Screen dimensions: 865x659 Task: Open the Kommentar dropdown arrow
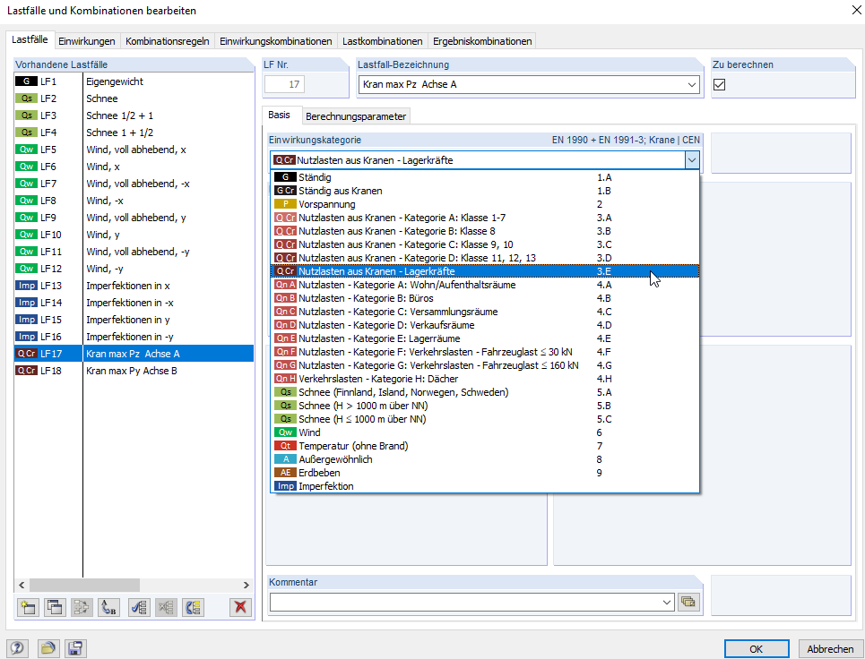pyautogui.click(x=667, y=603)
